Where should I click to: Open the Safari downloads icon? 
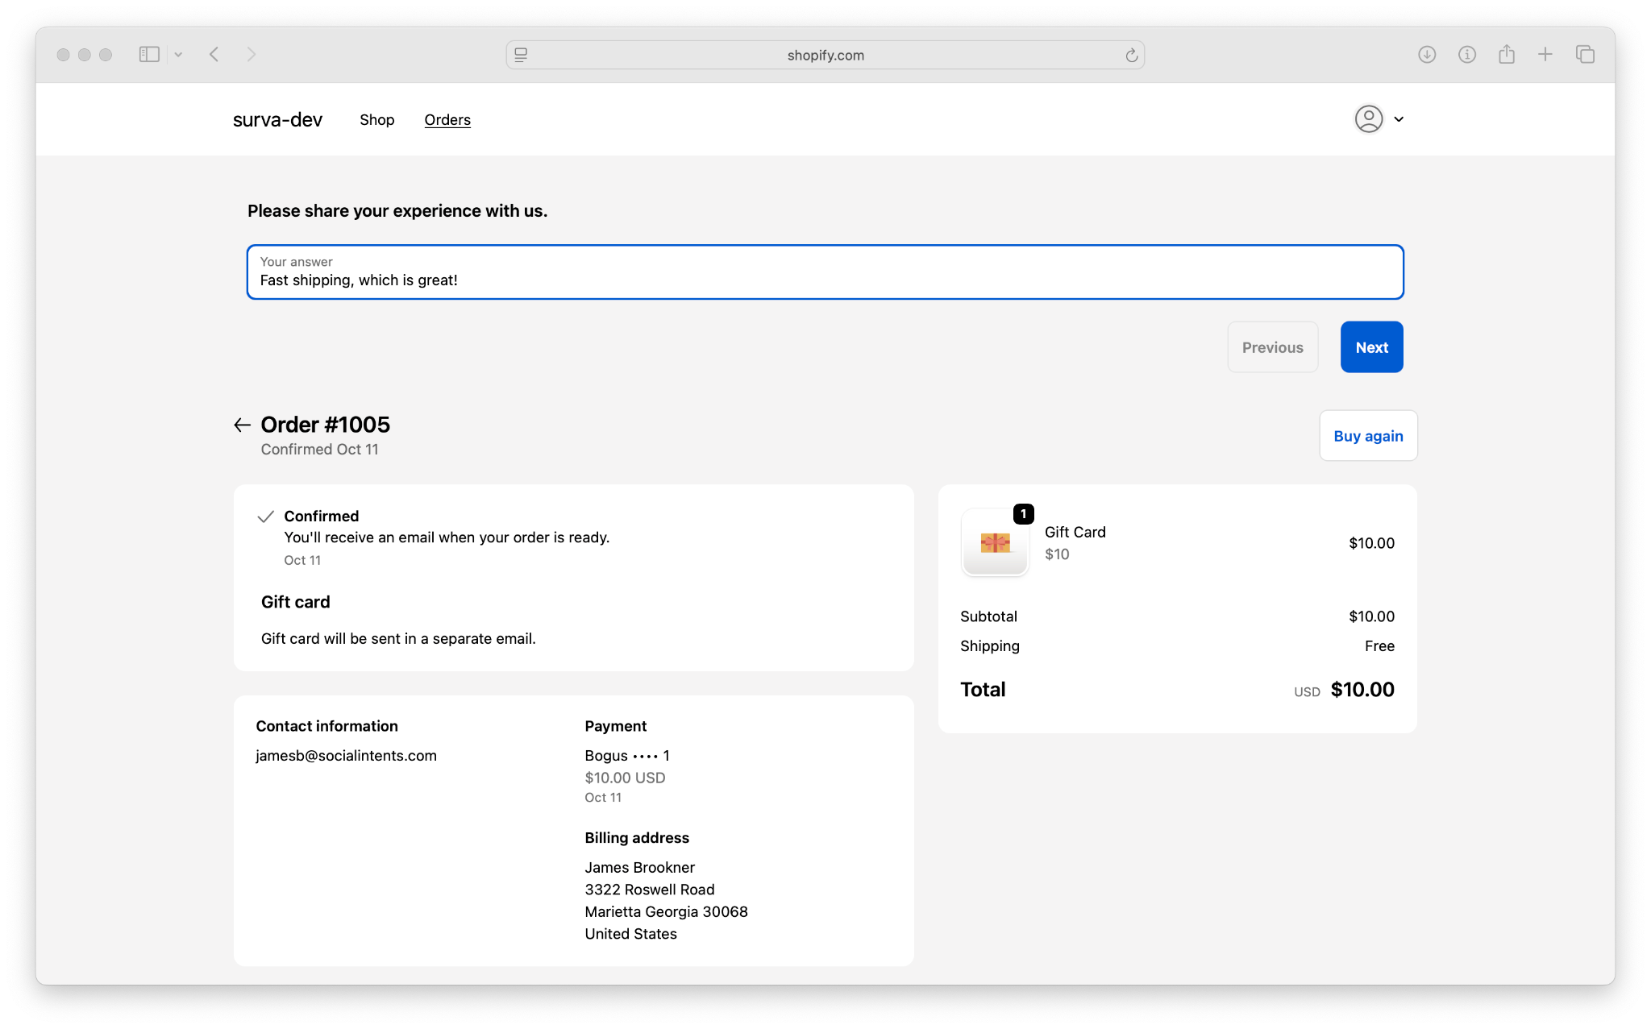point(1427,55)
